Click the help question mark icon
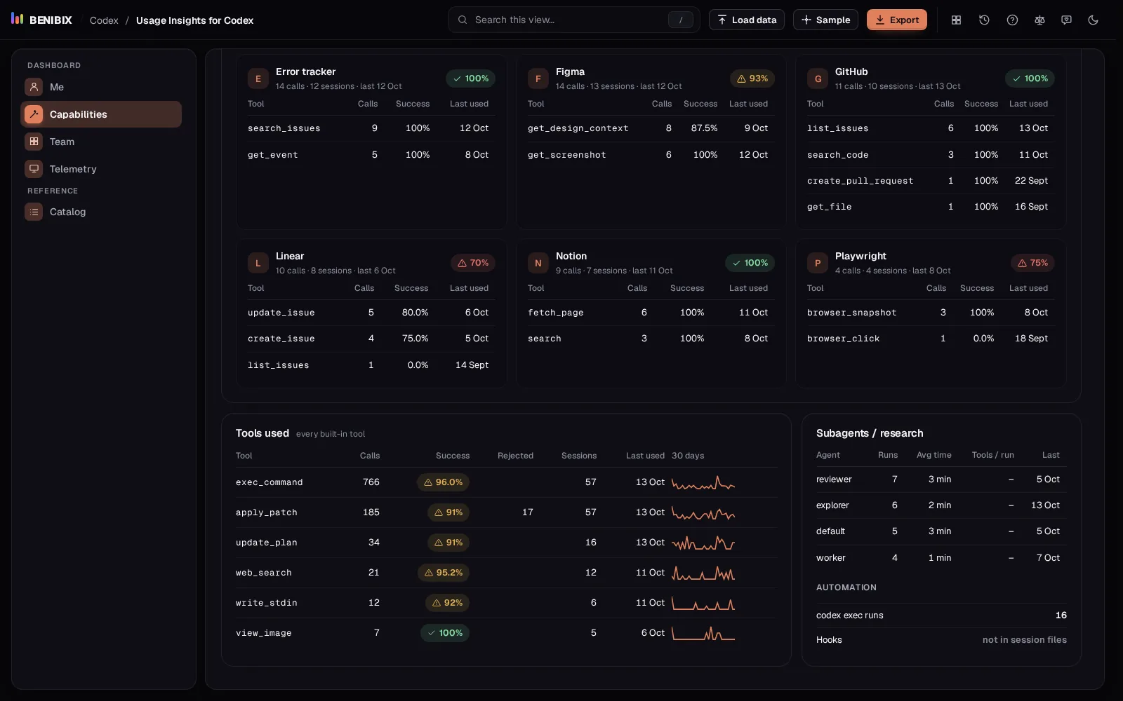Screen dimensions: 1123x701 click(x=1012, y=20)
